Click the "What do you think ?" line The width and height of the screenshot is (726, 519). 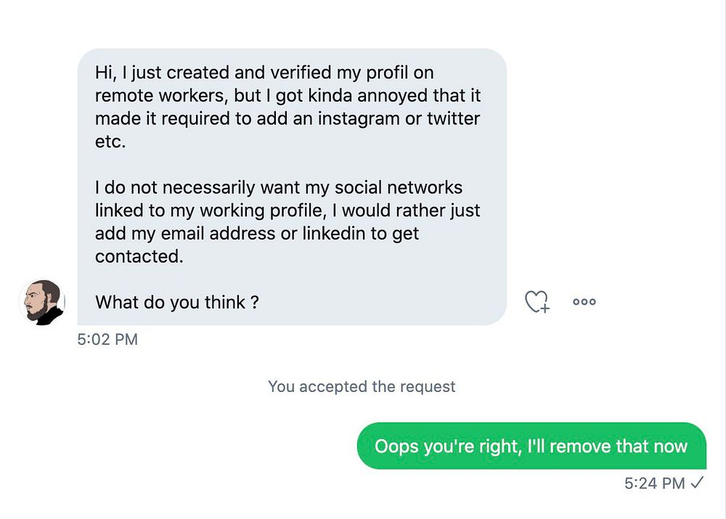pyautogui.click(x=177, y=302)
